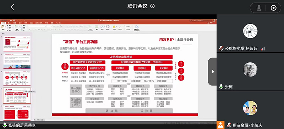The image size is (284, 129).
Task: Collapse participant panel with the arrow handle
Action: click(x=213, y=72)
